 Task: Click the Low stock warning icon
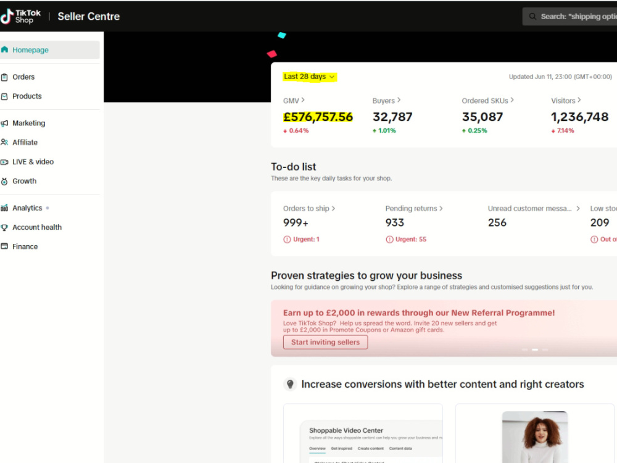[594, 240]
